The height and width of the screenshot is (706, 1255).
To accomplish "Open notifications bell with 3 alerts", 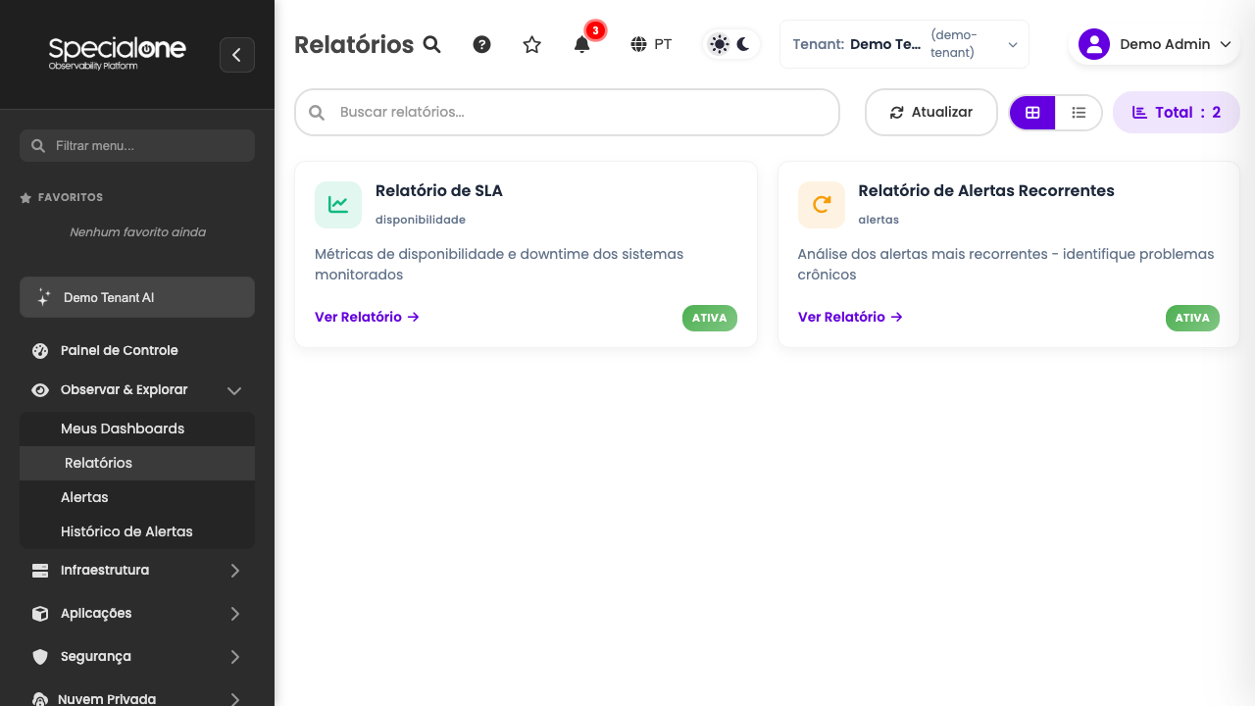I will 582,44.
